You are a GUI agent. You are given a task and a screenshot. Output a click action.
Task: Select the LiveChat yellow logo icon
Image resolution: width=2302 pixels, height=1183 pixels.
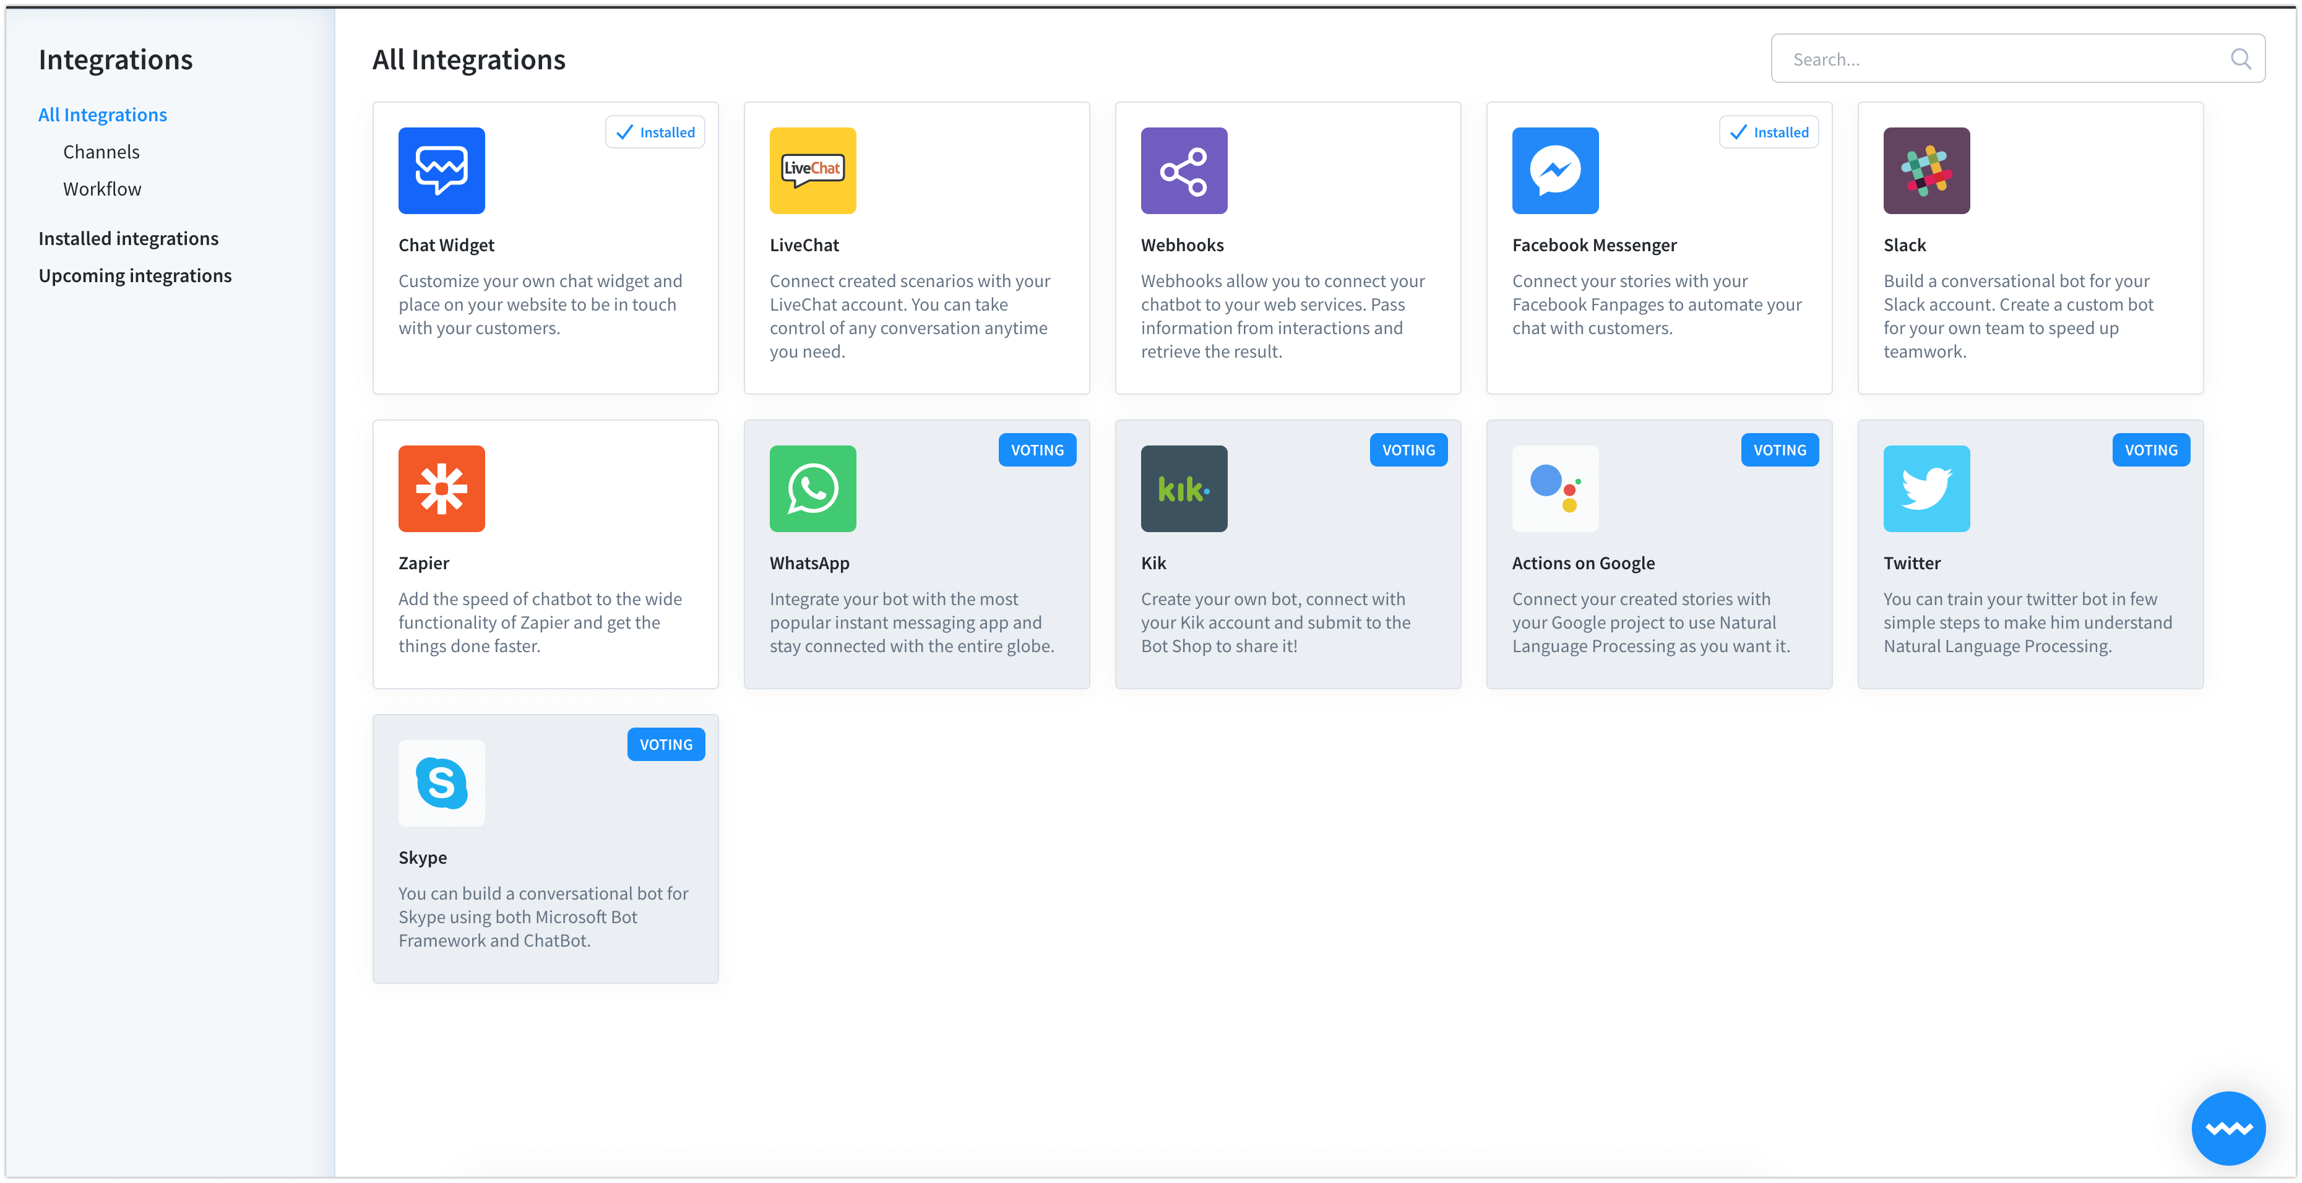tap(813, 171)
